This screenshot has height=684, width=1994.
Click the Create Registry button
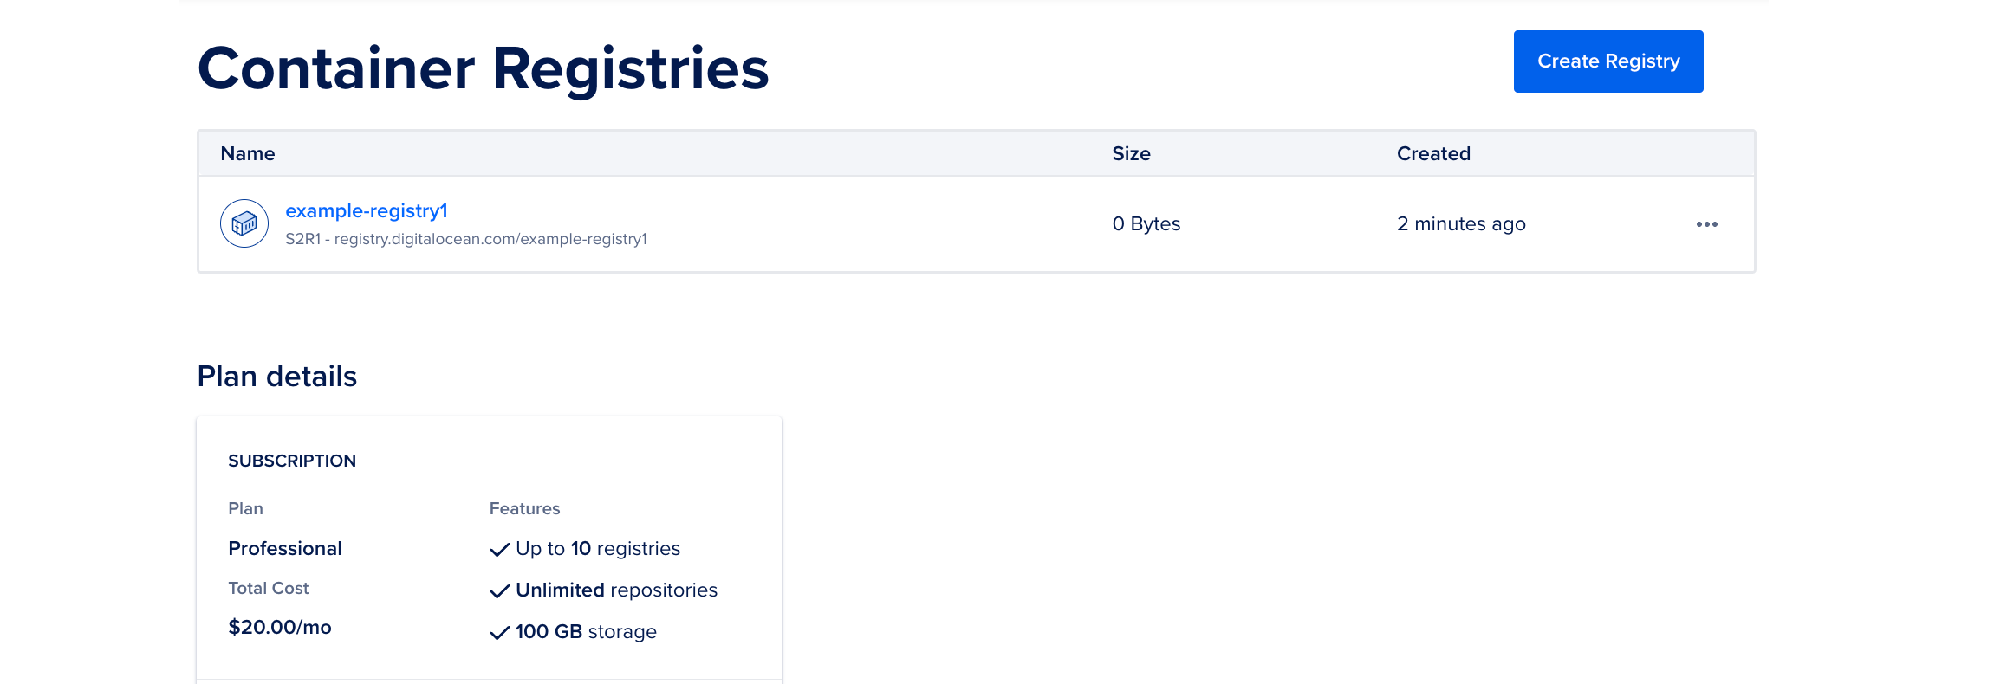click(1608, 61)
